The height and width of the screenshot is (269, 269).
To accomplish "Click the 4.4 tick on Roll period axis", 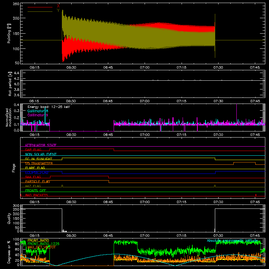I will [x=16, y=73].
